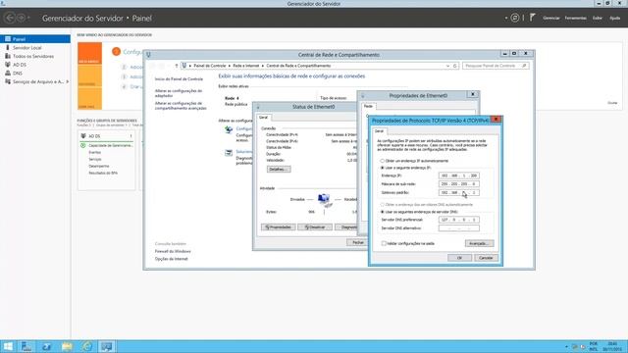Click the AD DS tile icon in roles section
This screenshot has width=628, height=353.
83,136
